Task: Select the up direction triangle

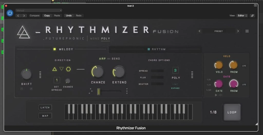Action: (x=54, y=69)
